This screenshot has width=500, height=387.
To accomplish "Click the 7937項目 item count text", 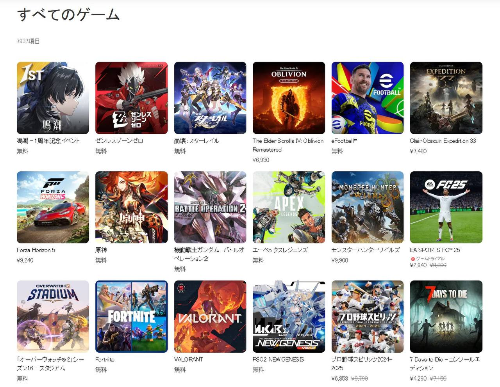I will [28, 41].
